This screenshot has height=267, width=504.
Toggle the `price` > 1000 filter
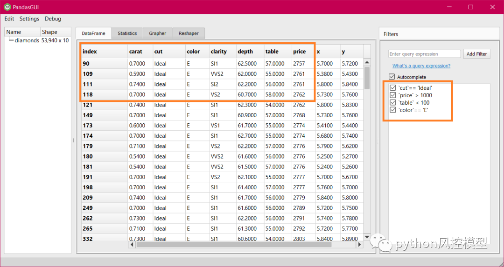[x=393, y=95]
